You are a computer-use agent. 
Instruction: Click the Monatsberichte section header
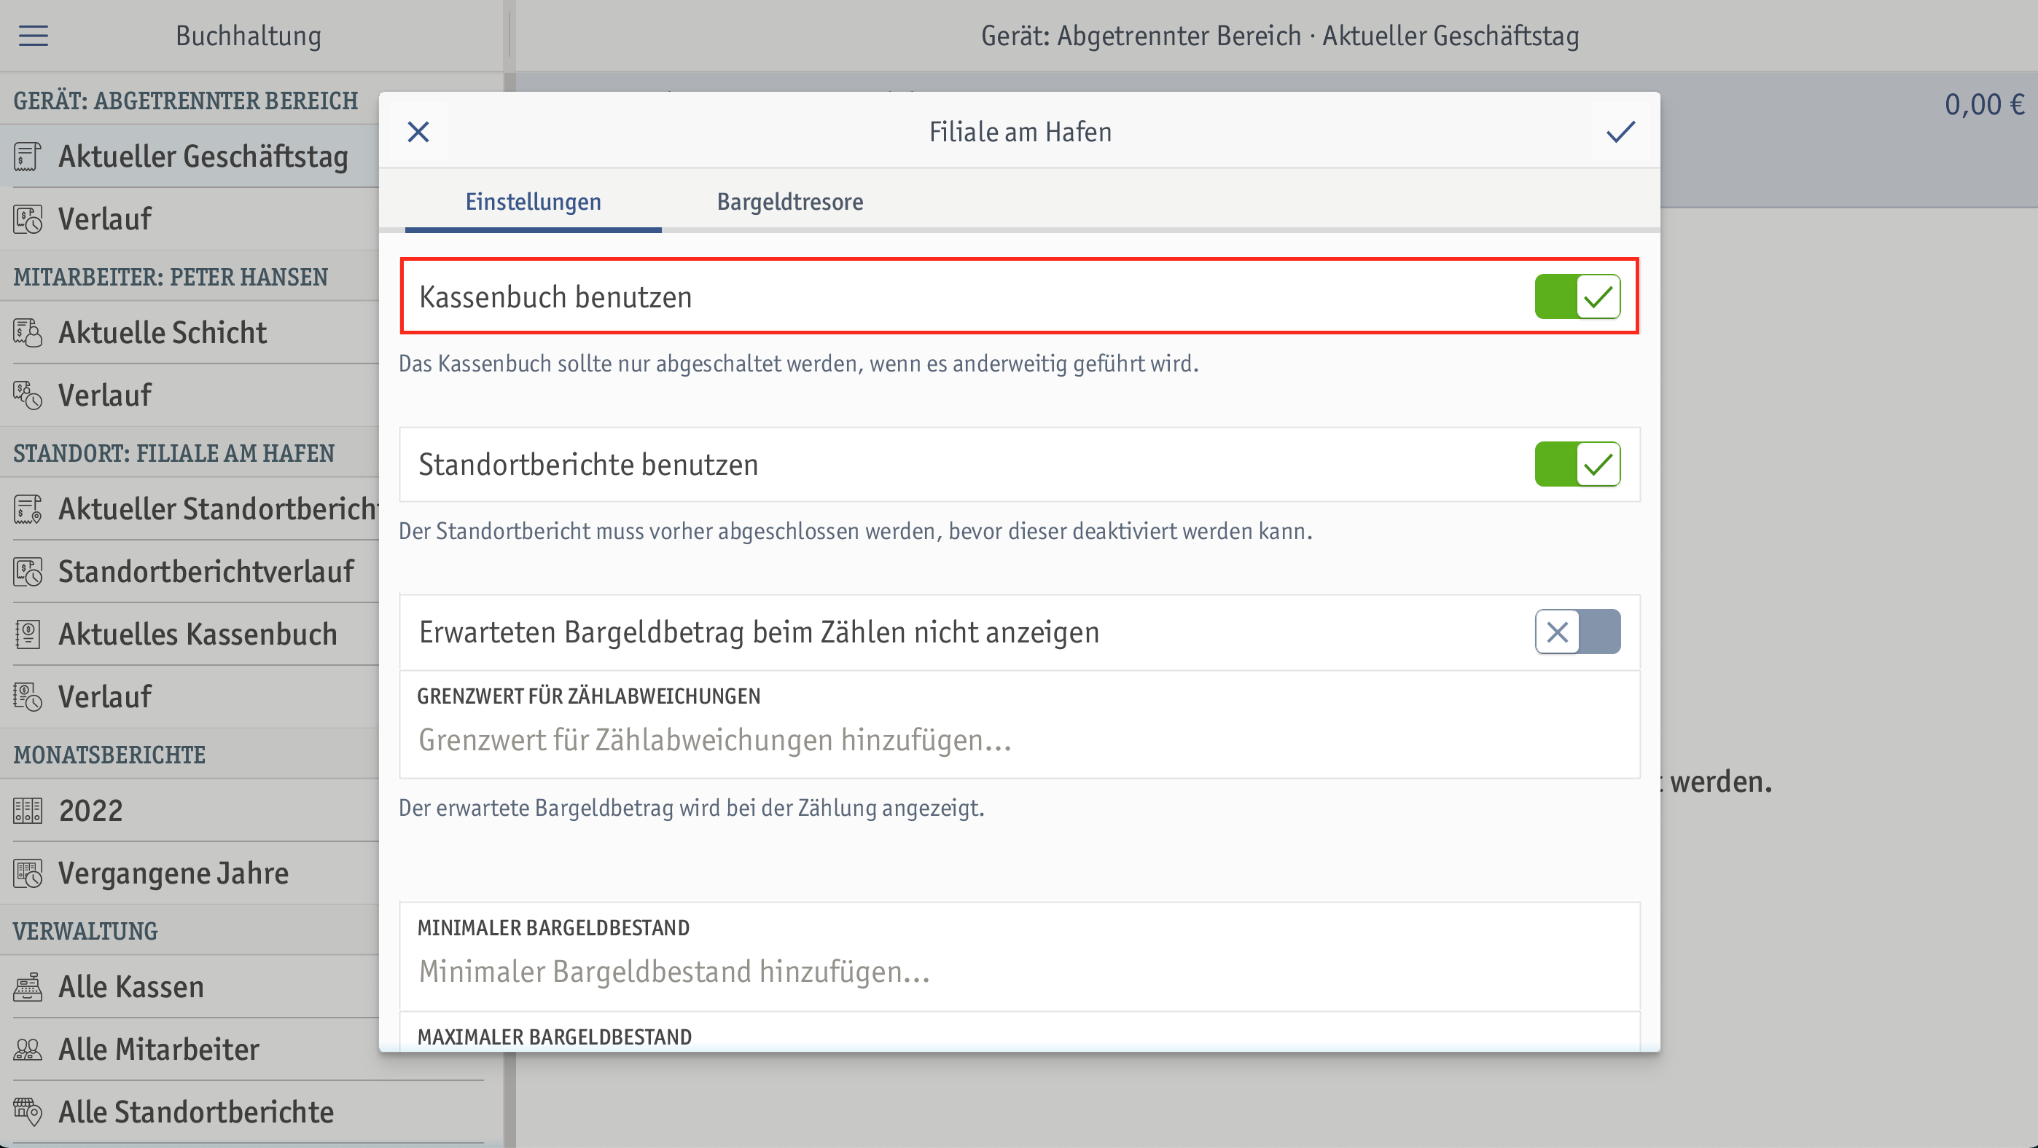click(109, 754)
